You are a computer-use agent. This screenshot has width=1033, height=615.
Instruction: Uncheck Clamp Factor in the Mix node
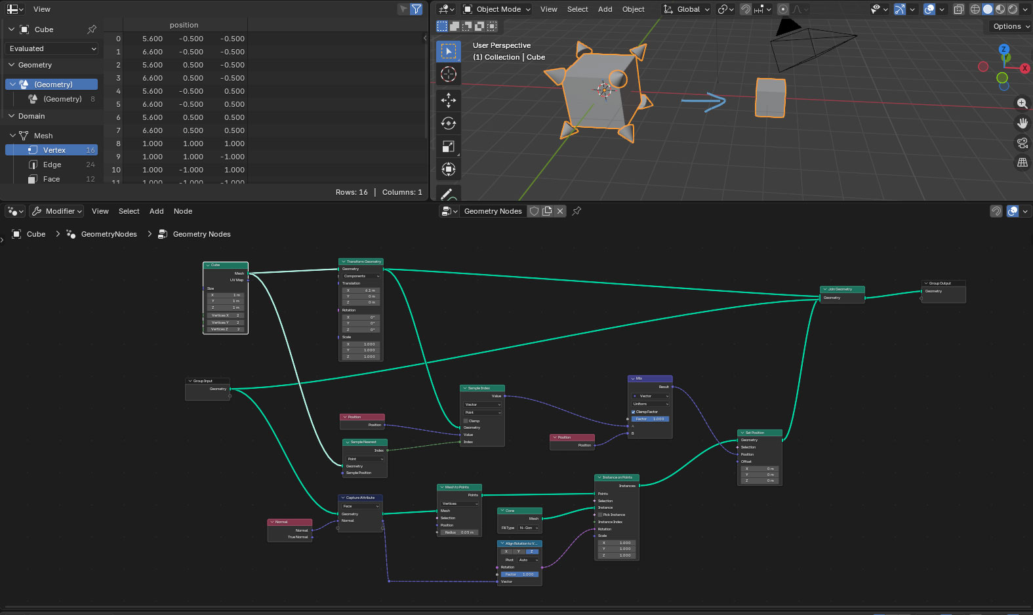pos(633,412)
